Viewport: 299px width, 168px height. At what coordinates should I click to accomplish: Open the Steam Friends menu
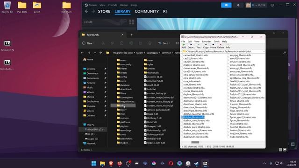point(113,5)
